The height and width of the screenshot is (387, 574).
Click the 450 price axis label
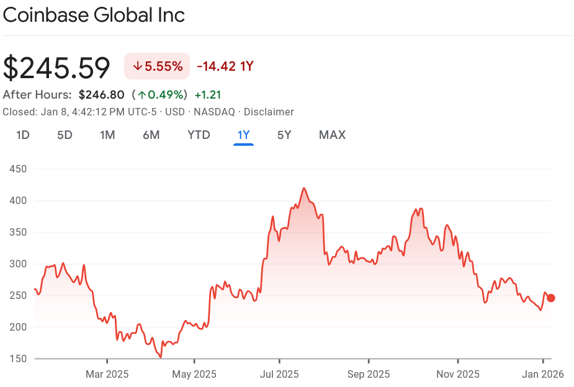19,169
